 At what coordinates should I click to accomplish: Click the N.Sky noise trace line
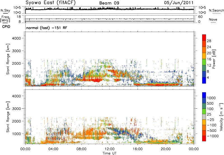pos(109,9)
